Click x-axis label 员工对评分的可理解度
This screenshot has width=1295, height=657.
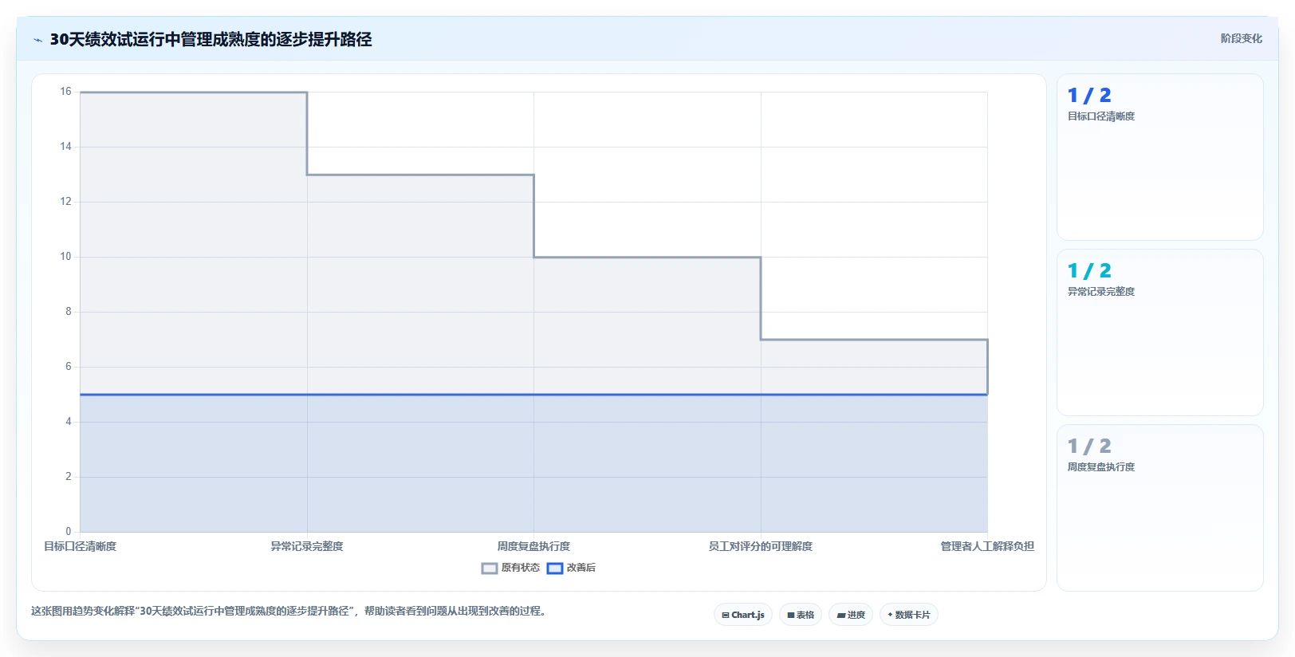tap(761, 546)
